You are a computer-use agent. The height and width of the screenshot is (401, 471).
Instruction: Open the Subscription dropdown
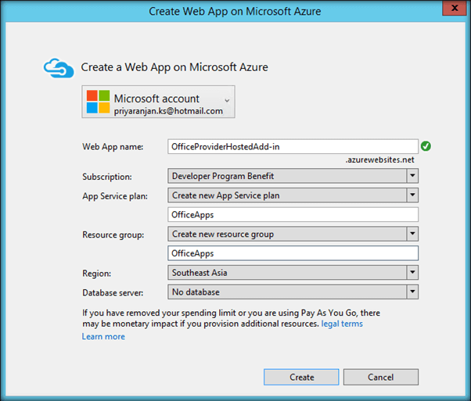(x=412, y=176)
